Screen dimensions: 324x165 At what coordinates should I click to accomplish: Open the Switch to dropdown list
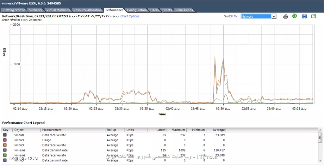point(274,16)
